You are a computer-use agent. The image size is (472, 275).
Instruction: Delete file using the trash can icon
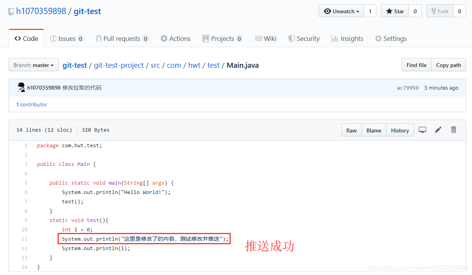(453, 130)
